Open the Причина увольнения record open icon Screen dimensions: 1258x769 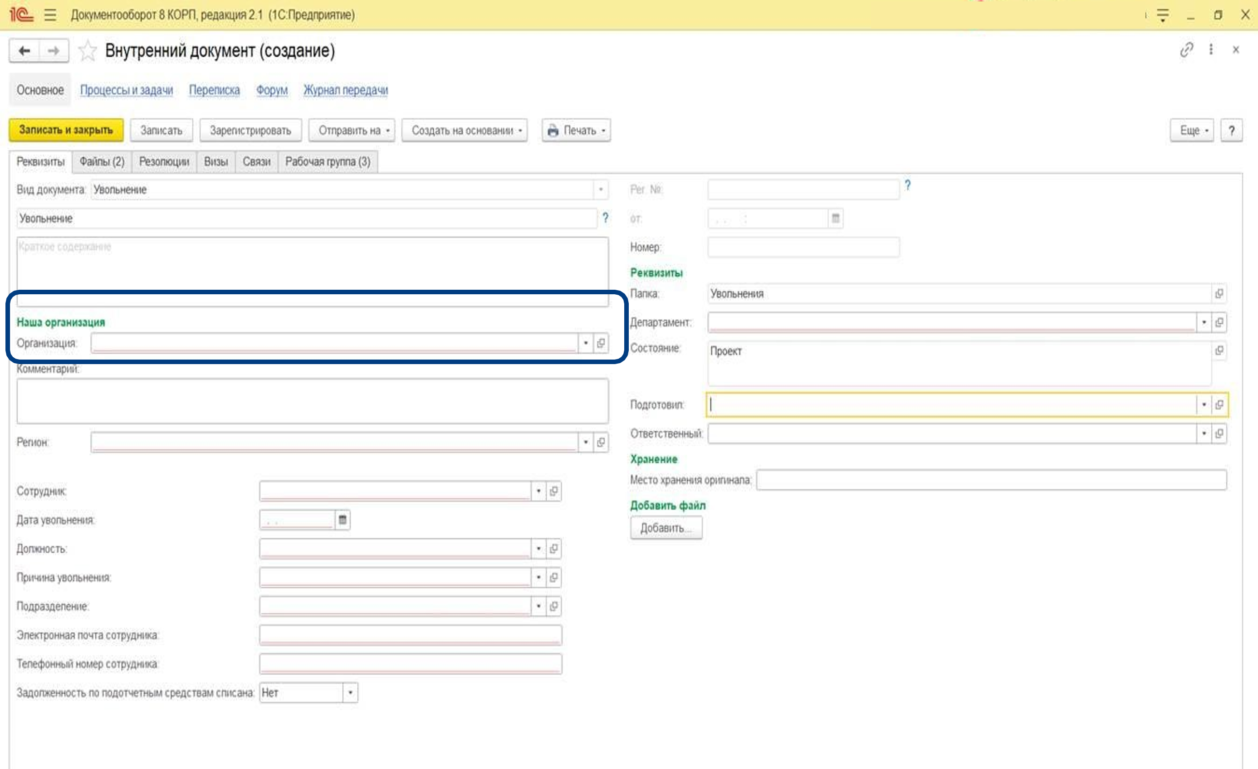click(553, 577)
